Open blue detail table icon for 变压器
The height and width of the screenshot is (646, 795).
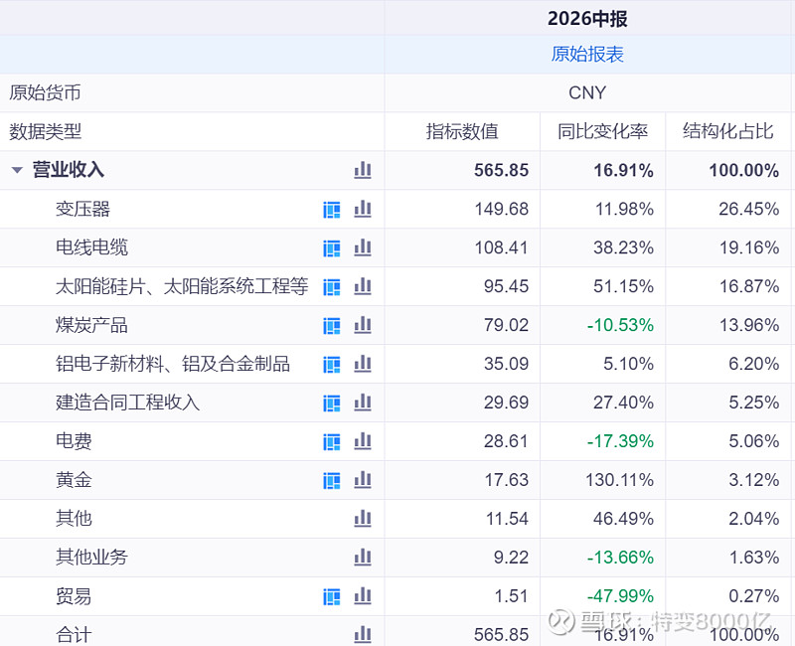click(332, 210)
